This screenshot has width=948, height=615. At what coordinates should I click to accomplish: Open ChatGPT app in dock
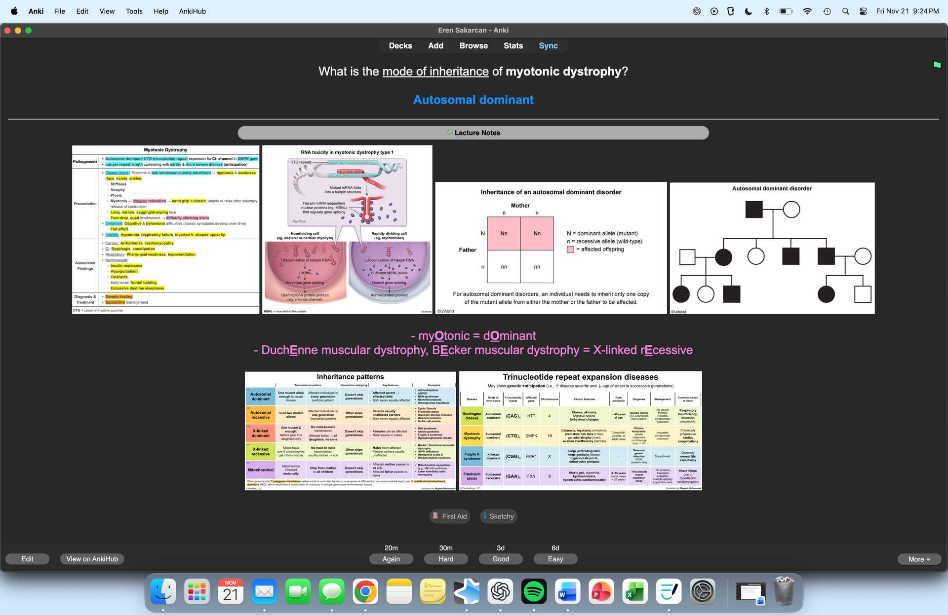(500, 591)
